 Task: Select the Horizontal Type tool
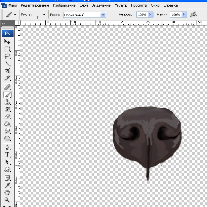[x=7, y=155]
